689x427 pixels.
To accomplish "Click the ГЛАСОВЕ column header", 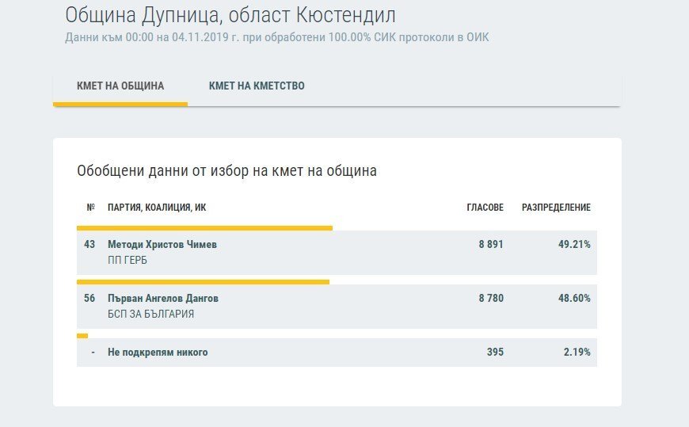I will (x=485, y=208).
